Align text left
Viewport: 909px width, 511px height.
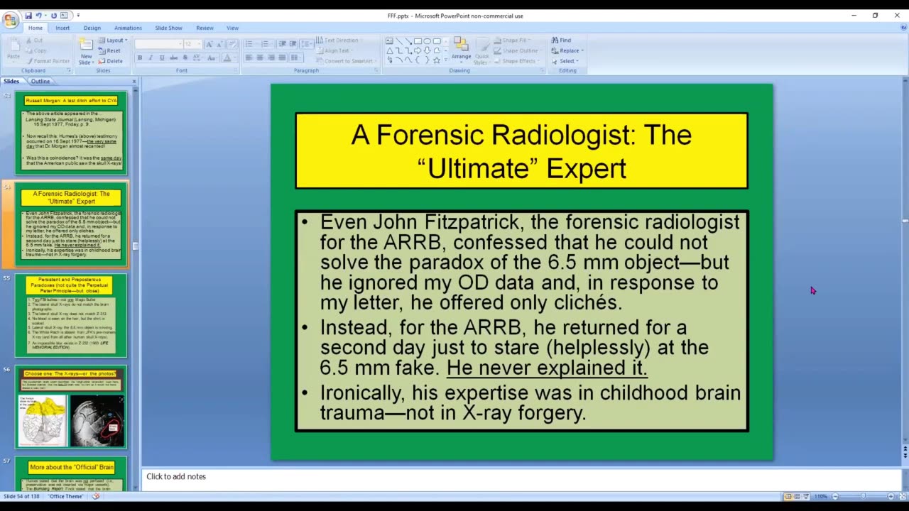pyautogui.click(x=249, y=57)
